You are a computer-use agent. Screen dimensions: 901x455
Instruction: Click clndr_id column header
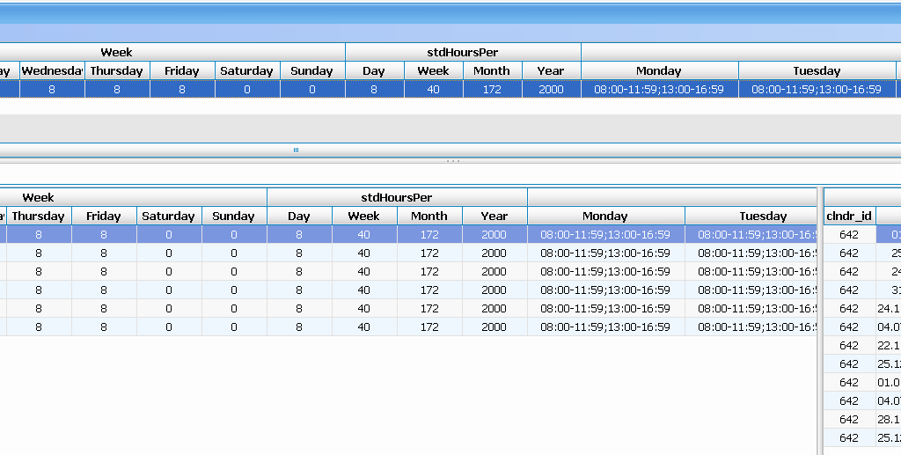click(849, 216)
